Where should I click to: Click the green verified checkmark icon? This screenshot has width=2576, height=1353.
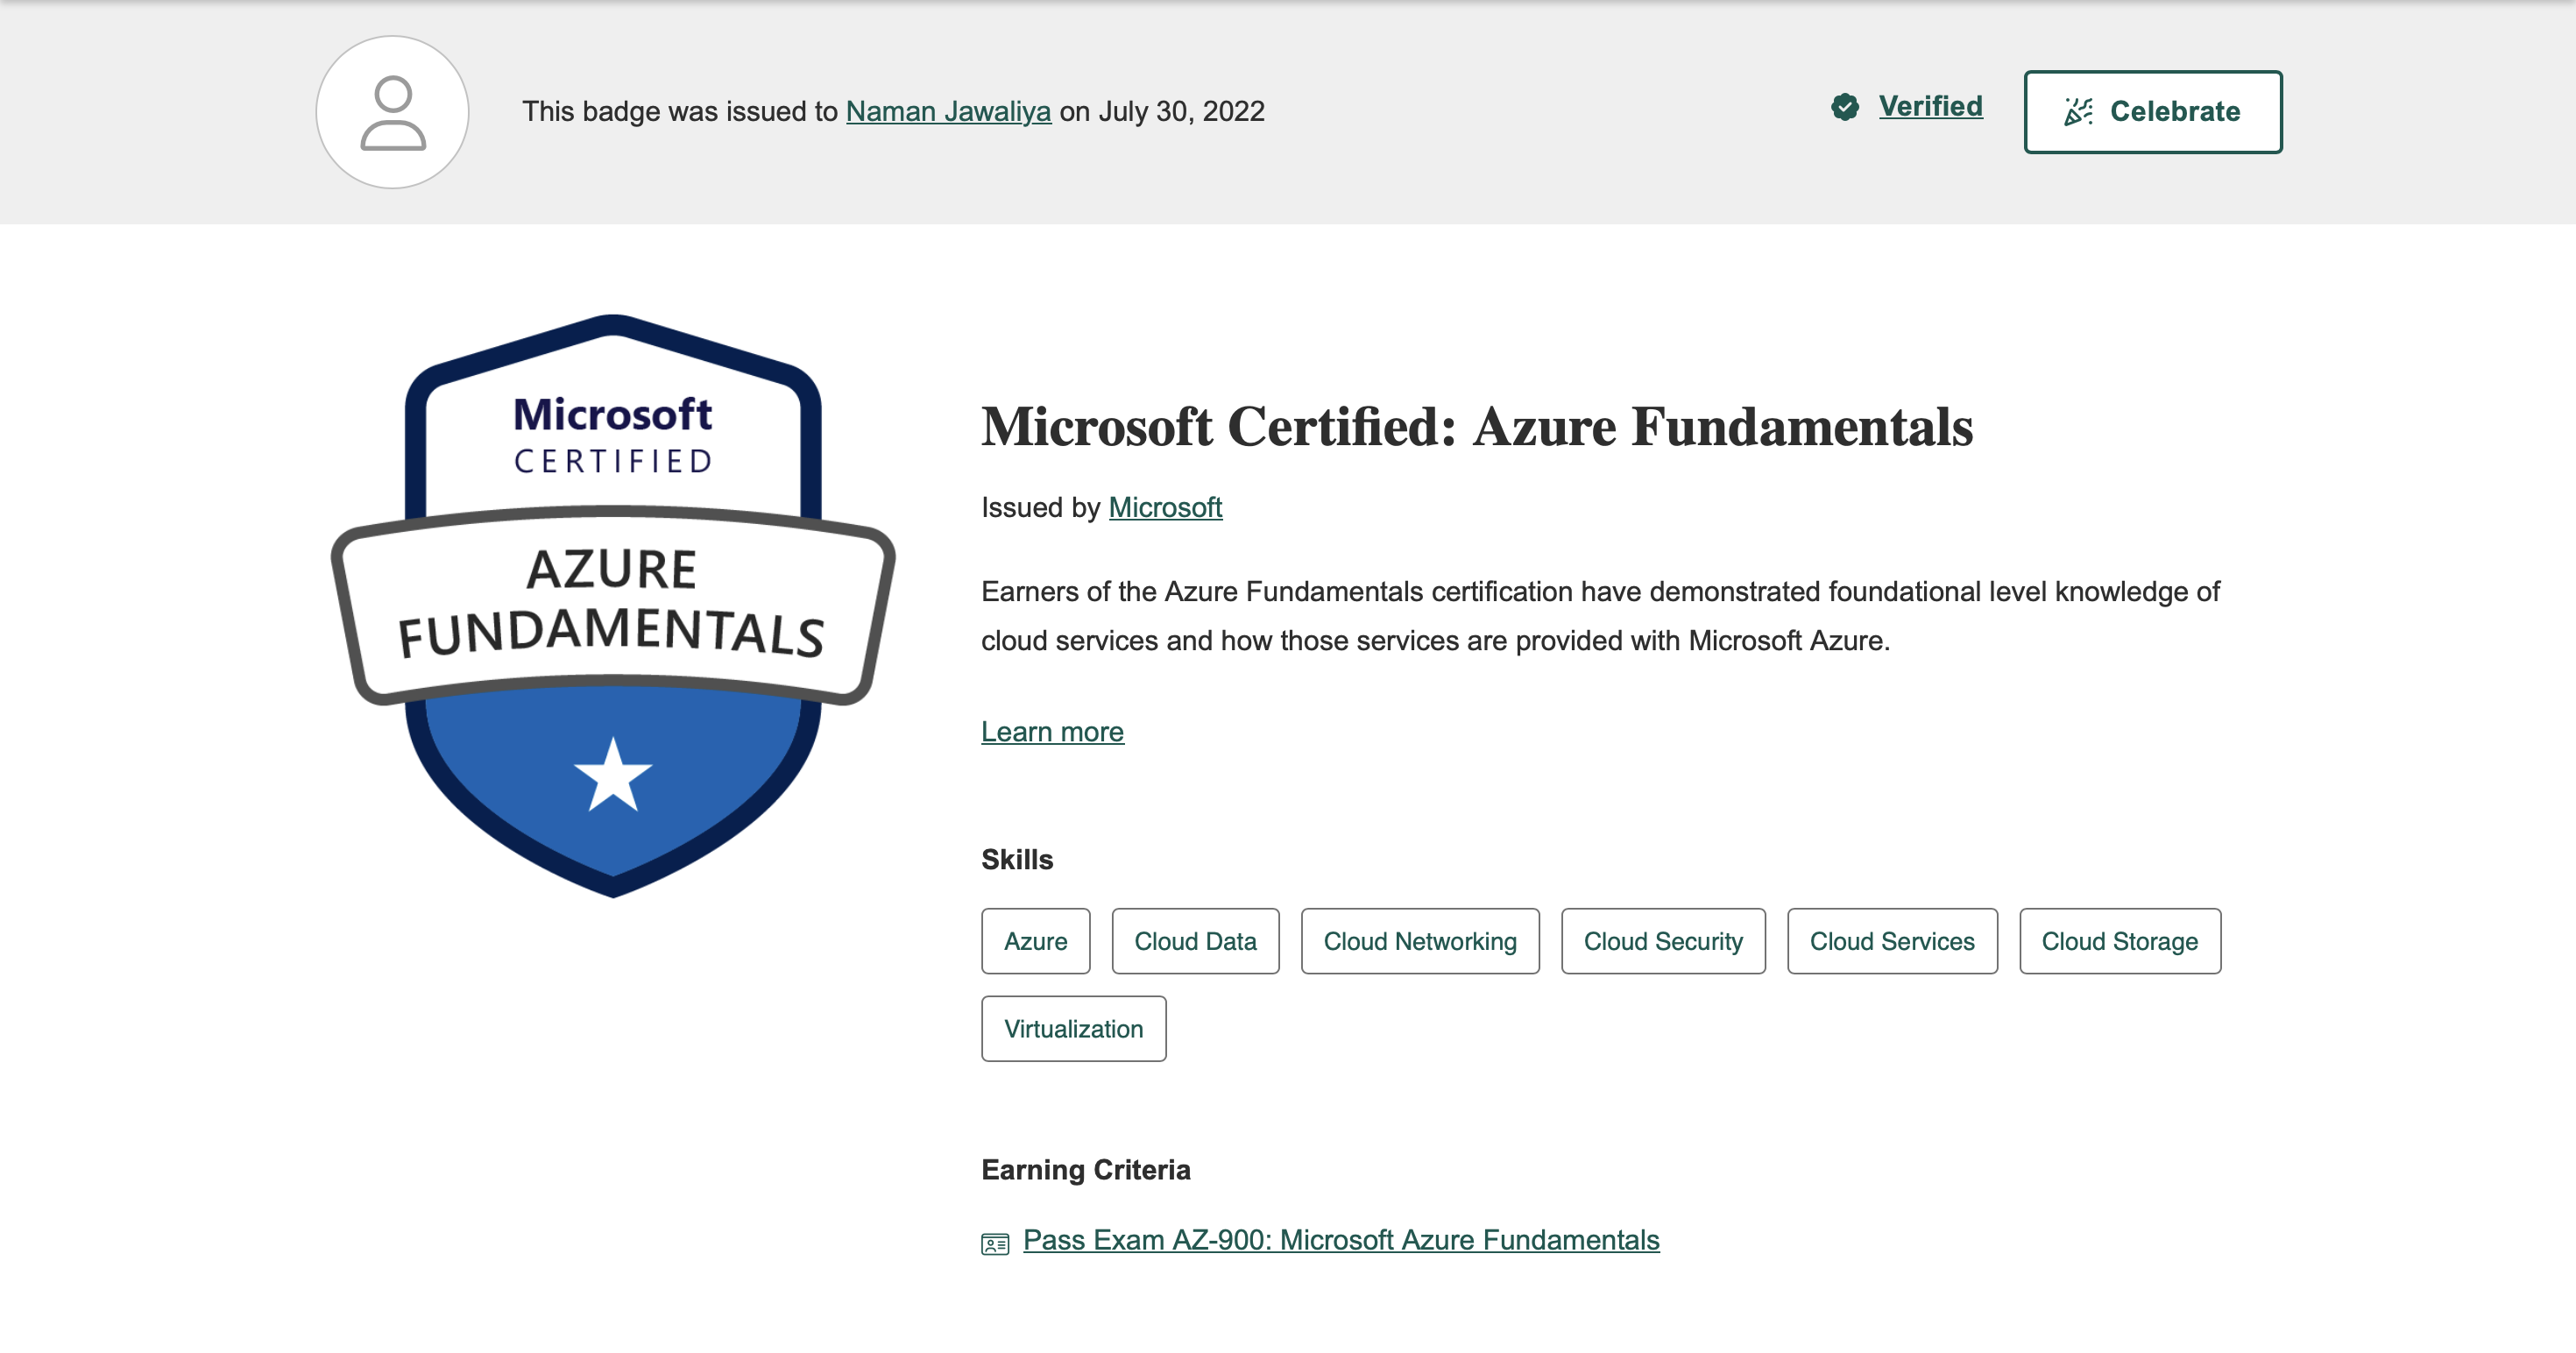[x=1845, y=106]
